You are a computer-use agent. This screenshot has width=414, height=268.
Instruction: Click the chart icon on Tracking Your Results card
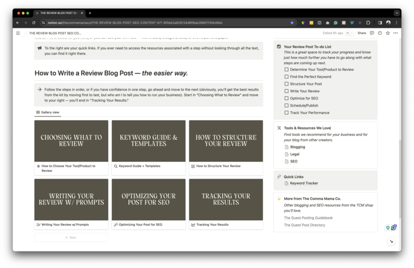[193, 225]
